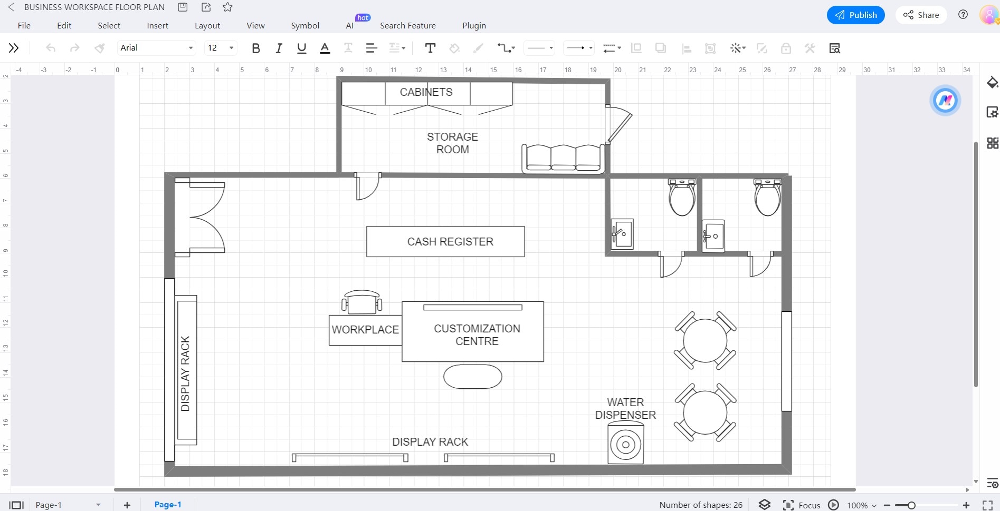Open the arrow style dropdown
Viewport: 1000px width, 511px height.
579,48
